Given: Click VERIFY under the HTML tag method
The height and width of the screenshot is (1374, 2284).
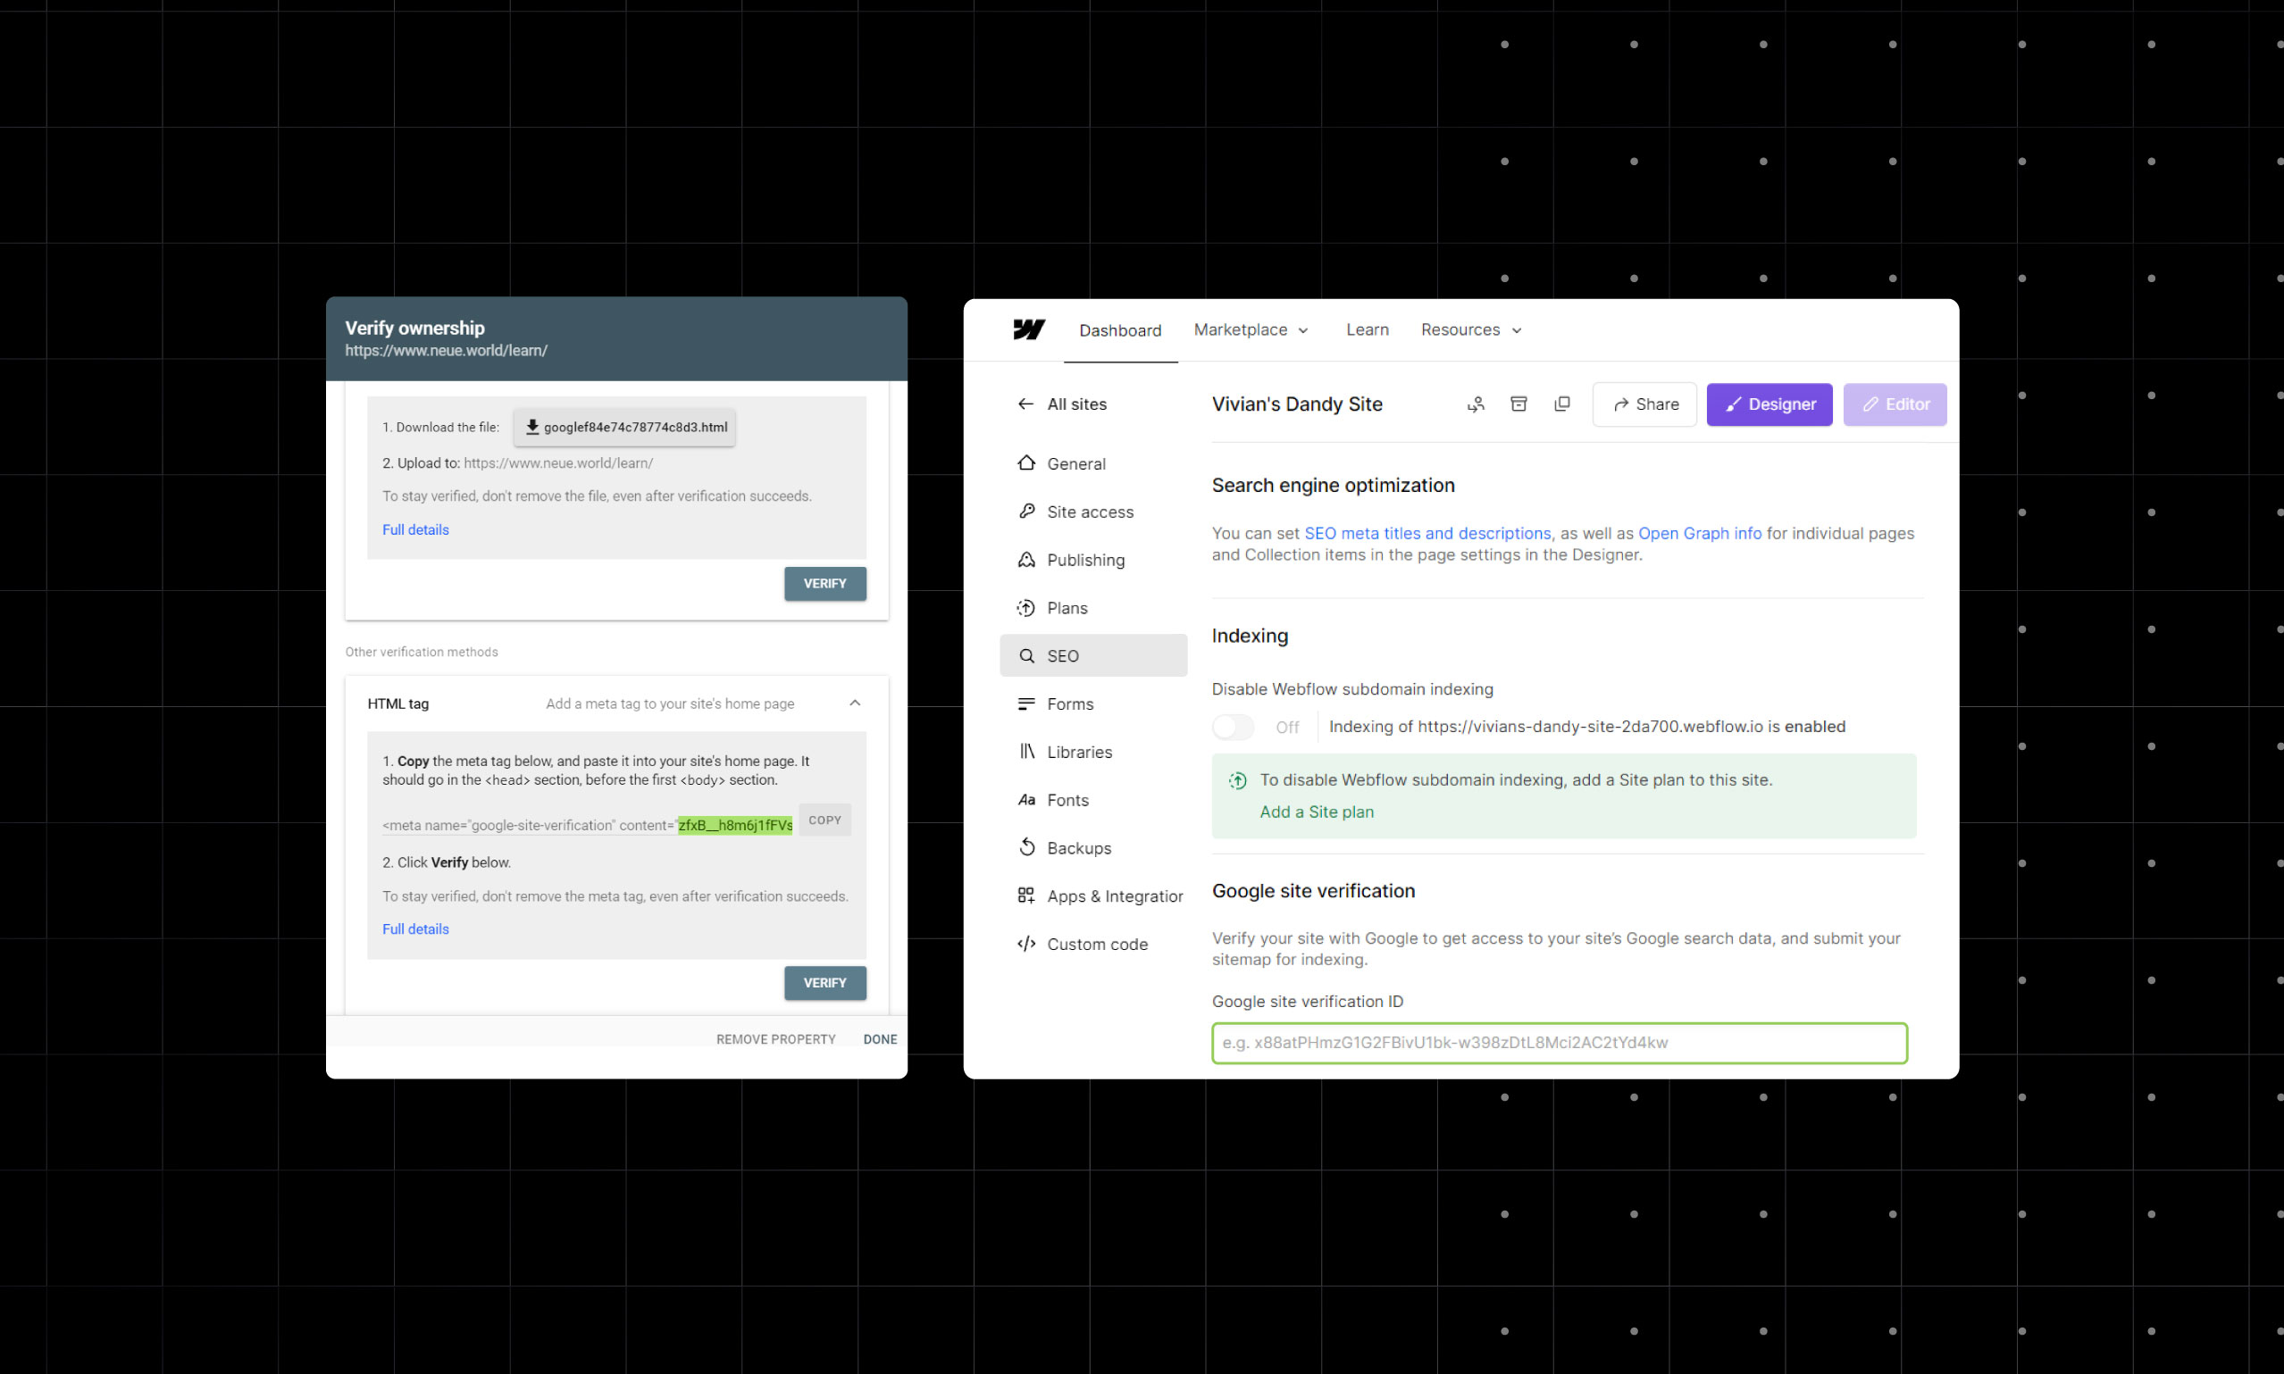Looking at the screenshot, I should [824, 982].
